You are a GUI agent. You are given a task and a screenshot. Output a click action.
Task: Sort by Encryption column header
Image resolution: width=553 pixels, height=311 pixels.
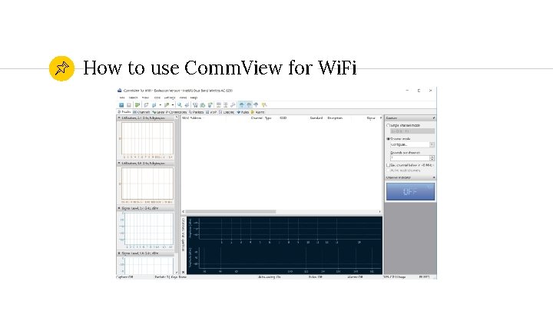[x=335, y=118]
